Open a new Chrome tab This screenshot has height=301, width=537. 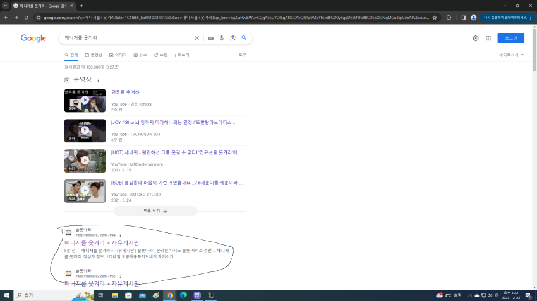[81, 6]
